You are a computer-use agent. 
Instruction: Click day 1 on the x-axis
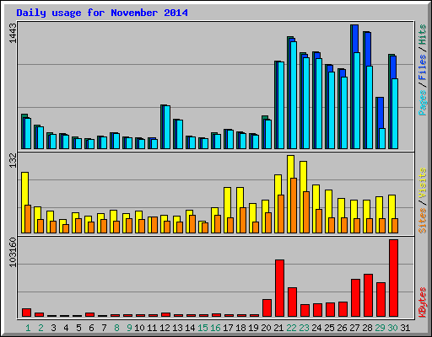pos(28,328)
